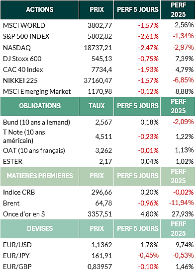Click the MATIERES PREMIERES header cell
This screenshot has width=196, height=276.
coord(39,176)
